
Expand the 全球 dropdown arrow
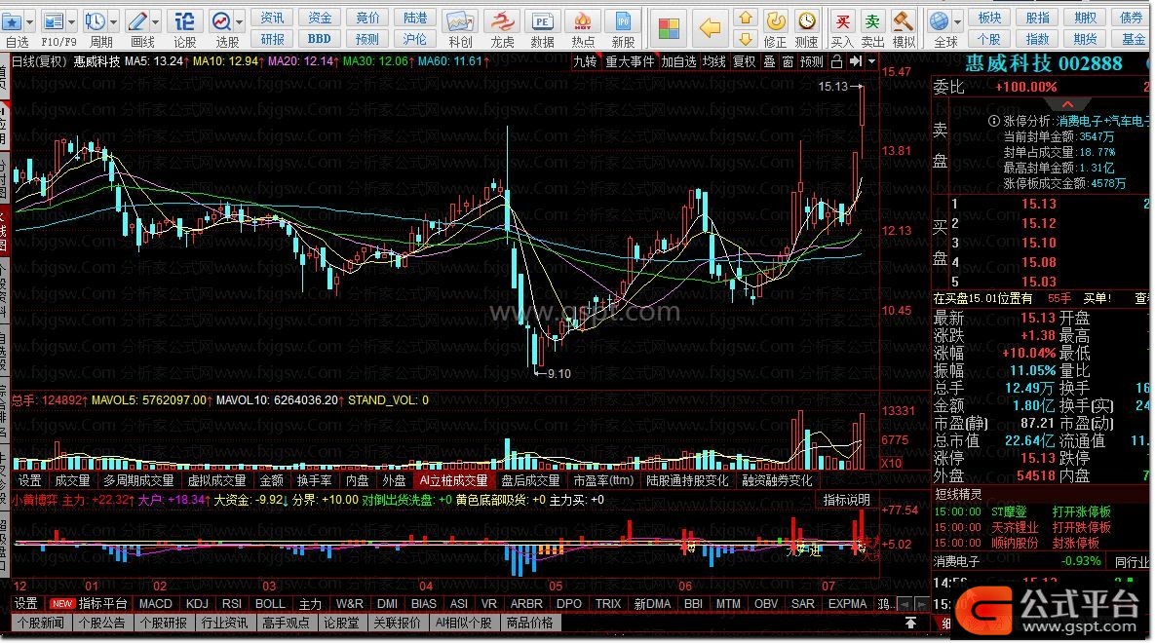point(957,22)
